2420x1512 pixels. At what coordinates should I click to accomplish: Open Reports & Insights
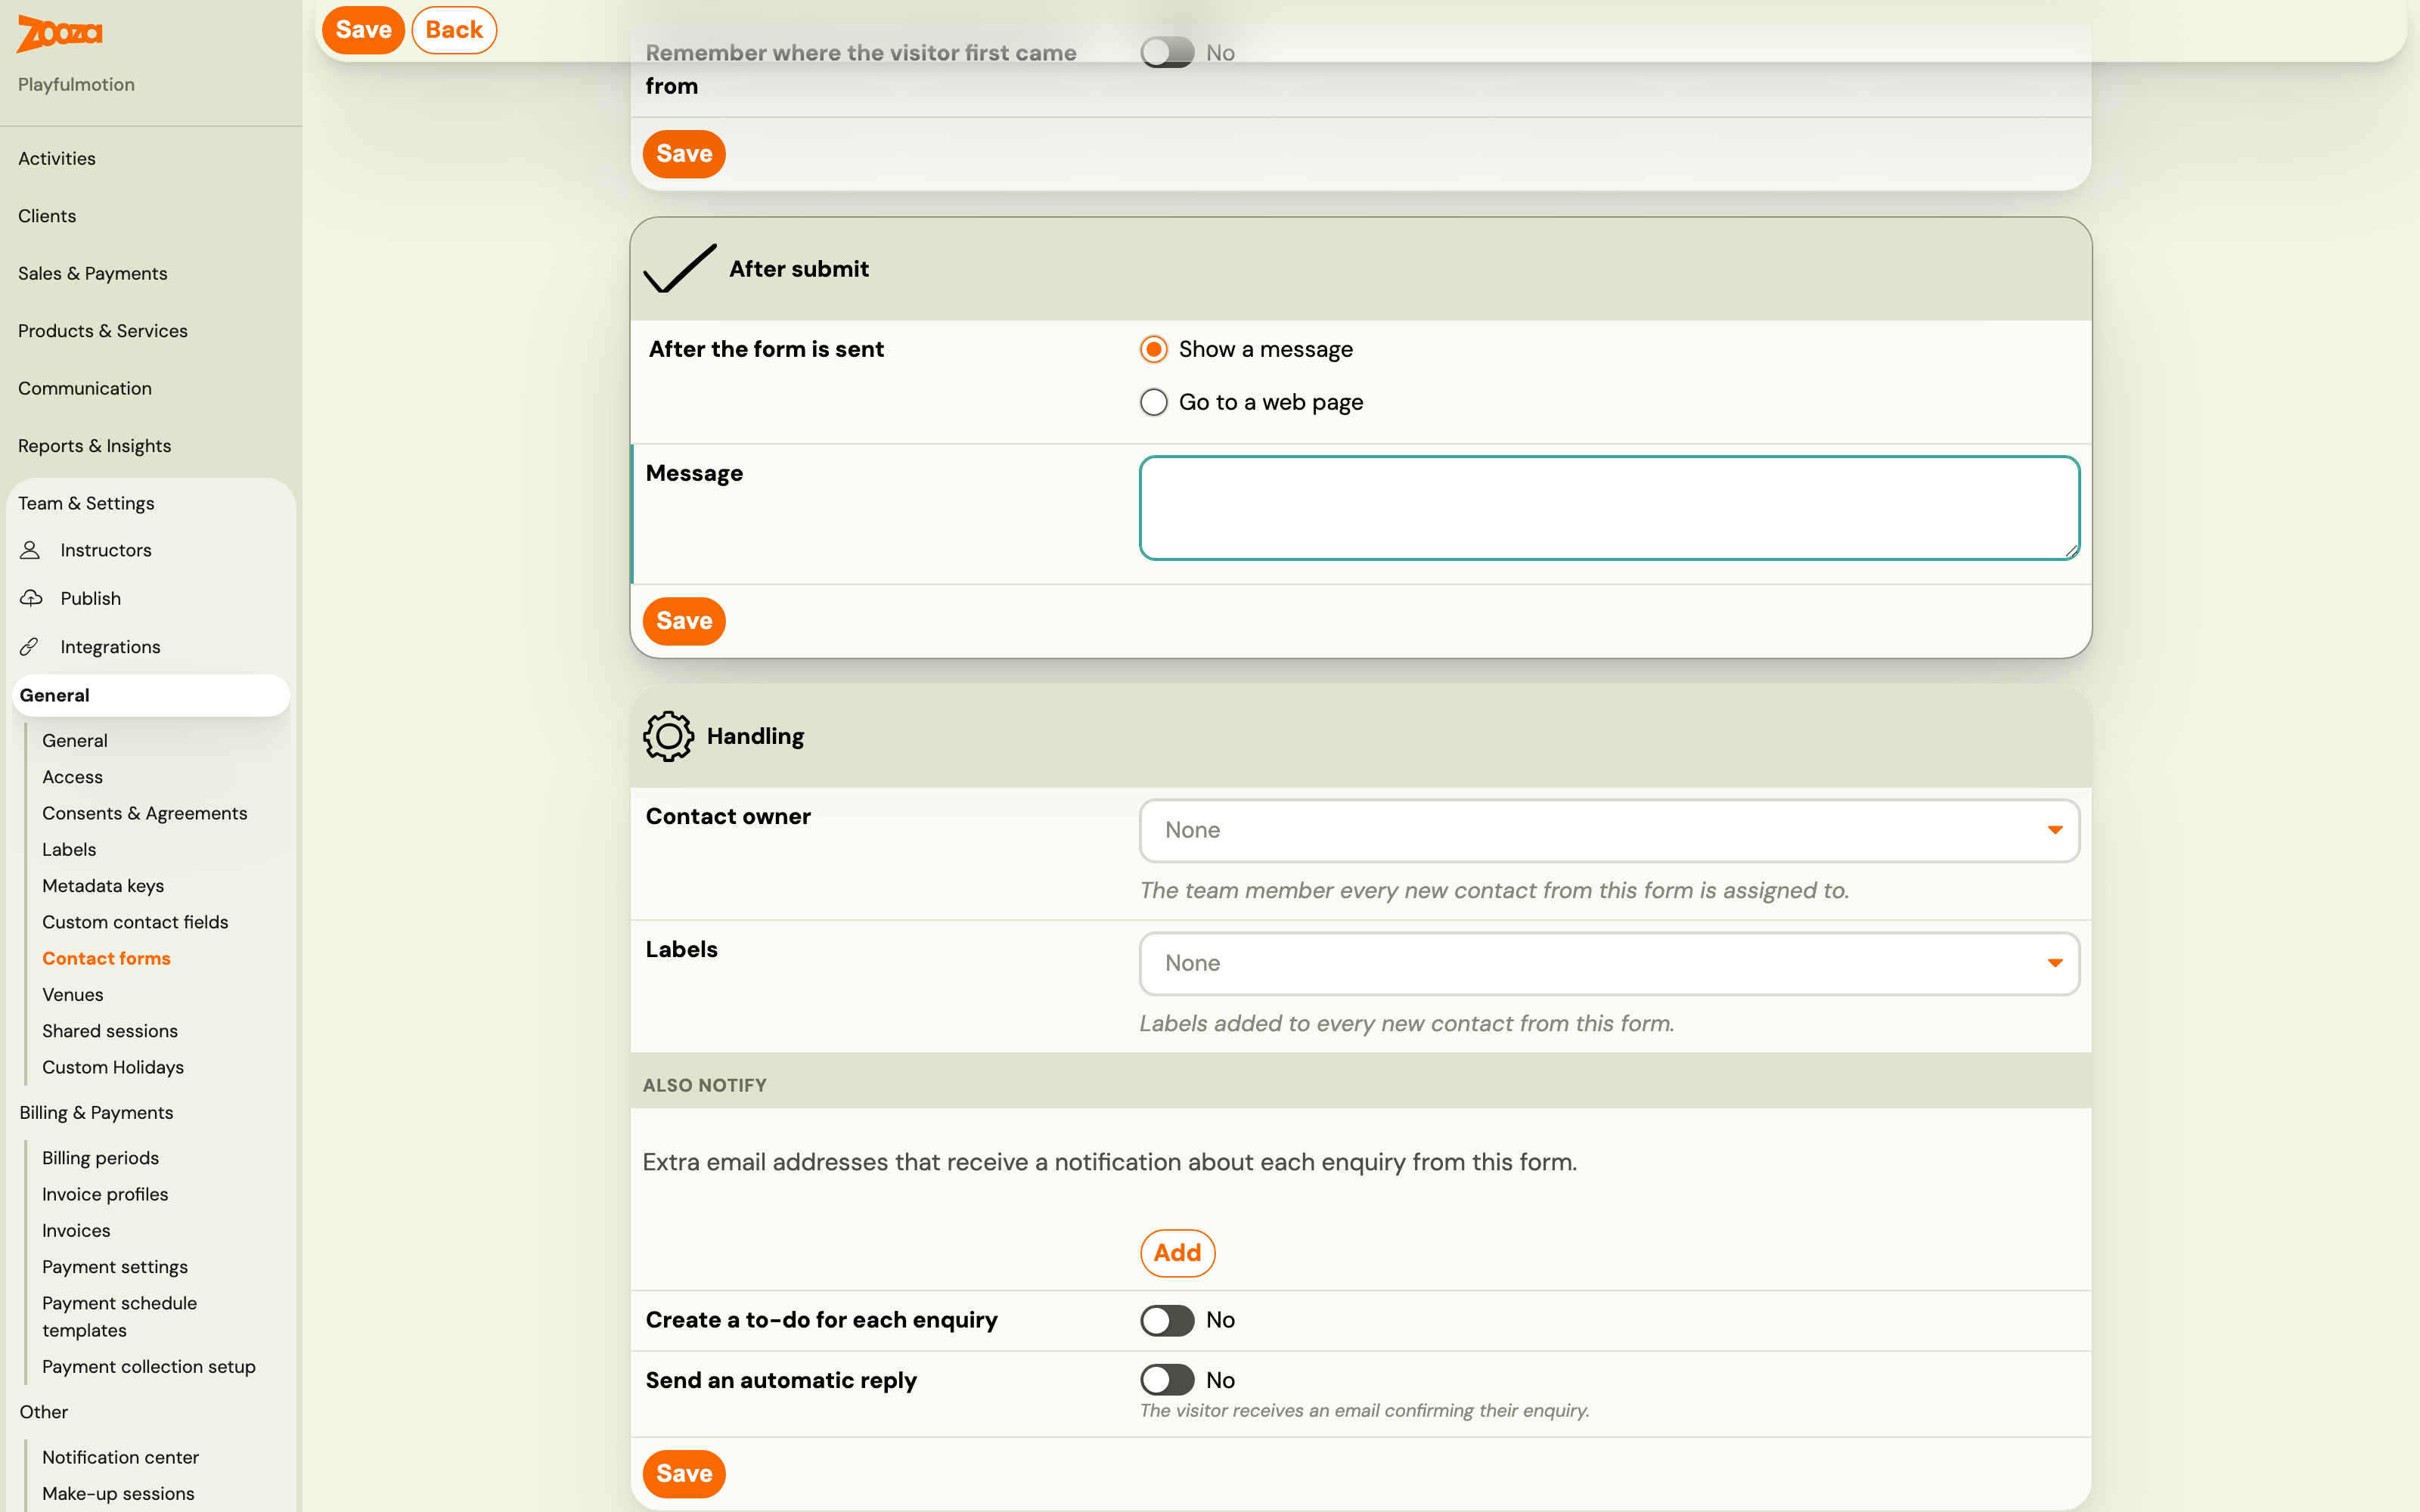pyautogui.click(x=95, y=446)
